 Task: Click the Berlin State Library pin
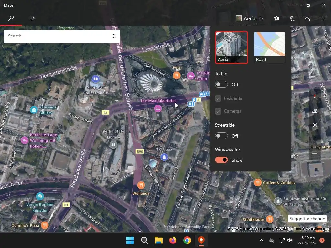(113, 145)
